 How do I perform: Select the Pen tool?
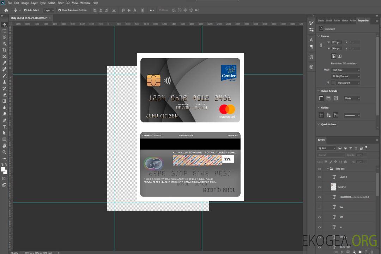click(x=4, y=120)
